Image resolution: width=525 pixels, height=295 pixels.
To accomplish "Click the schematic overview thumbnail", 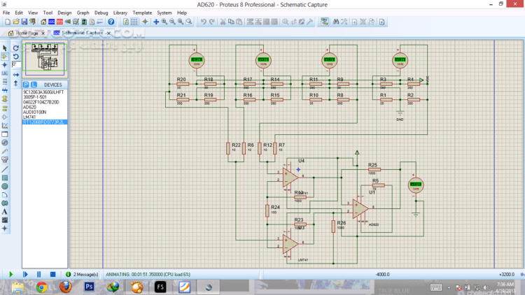I will pos(44,59).
